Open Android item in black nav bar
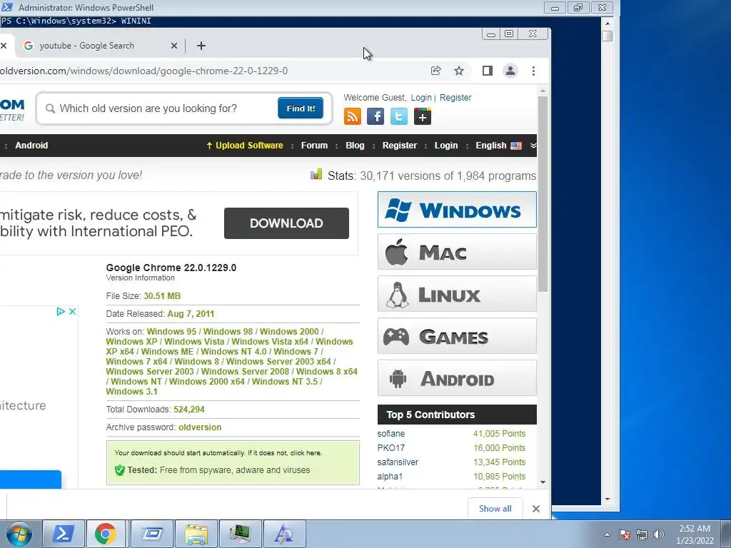The width and height of the screenshot is (731, 548). 31,146
